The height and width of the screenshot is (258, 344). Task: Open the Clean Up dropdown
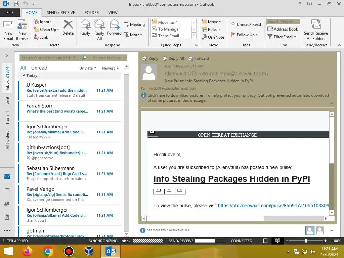(x=46, y=30)
